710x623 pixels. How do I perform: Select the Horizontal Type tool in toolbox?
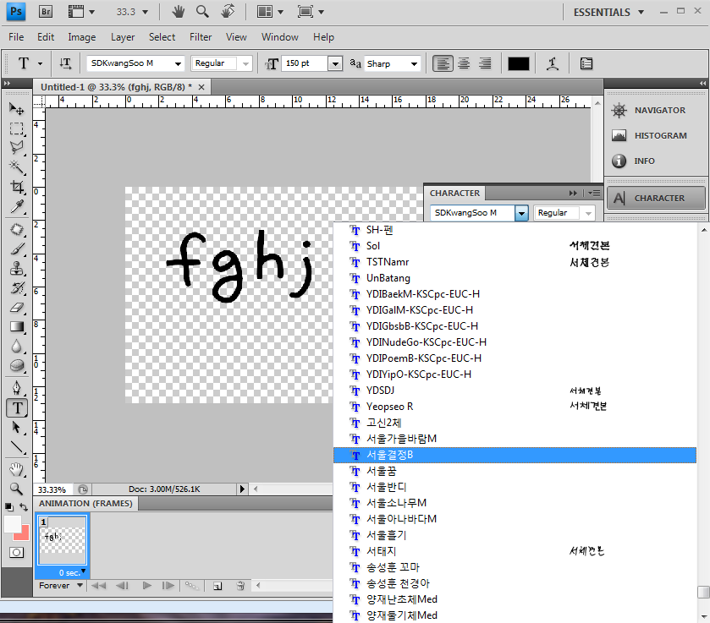pos(17,408)
